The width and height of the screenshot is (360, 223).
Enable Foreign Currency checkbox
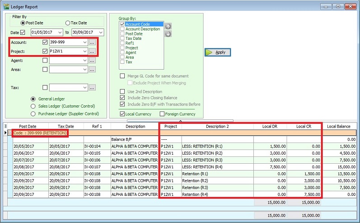(162, 114)
